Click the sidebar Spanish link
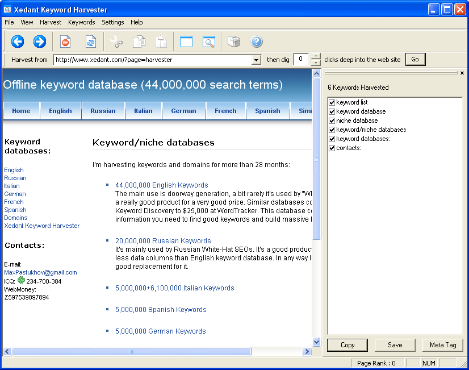The height and width of the screenshot is (370, 469). click(x=15, y=210)
